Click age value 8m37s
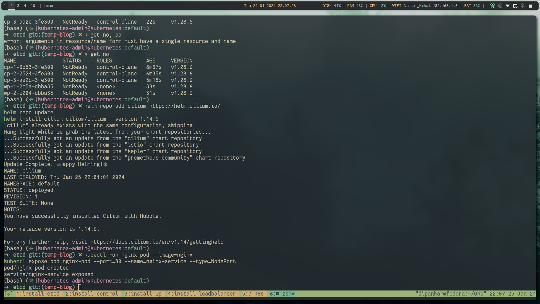The height and width of the screenshot is (304, 540). [x=154, y=67]
